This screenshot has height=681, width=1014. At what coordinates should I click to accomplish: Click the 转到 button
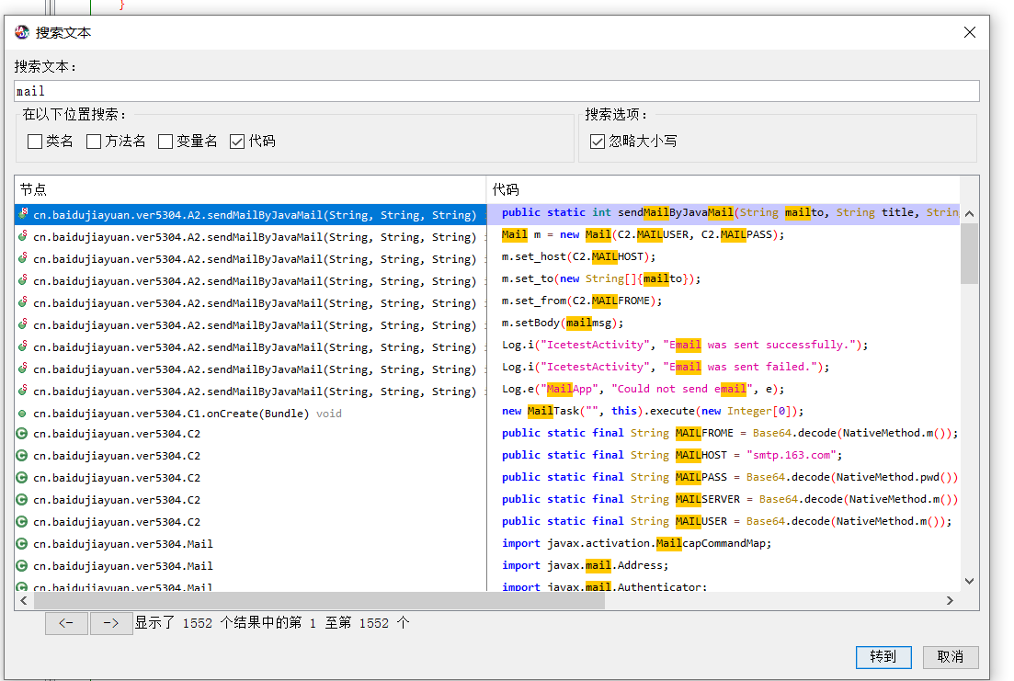[x=883, y=657]
